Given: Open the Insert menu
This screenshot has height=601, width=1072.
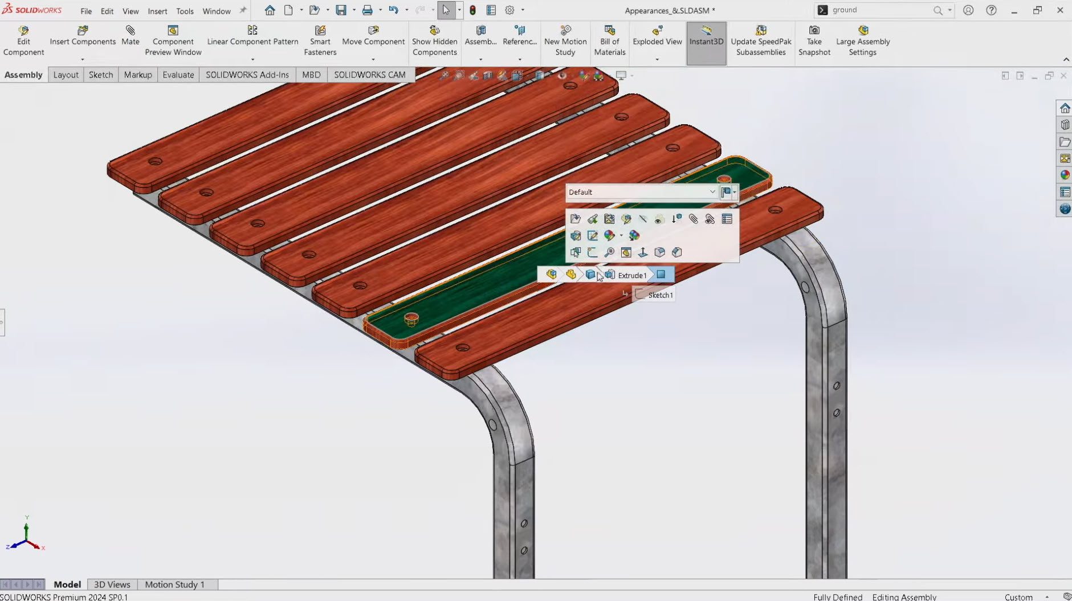Looking at the screenshot, I should (x=157, y=11).
